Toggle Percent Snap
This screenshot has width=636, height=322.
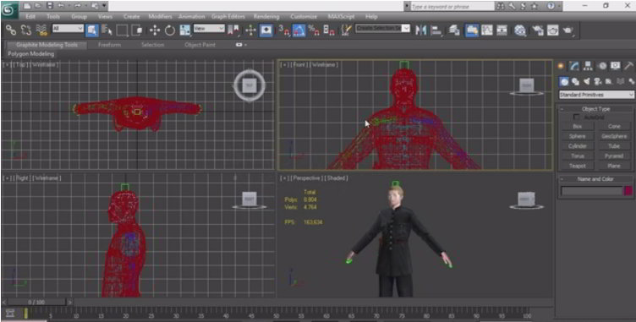pyautogui.click(x=314, y=30)
